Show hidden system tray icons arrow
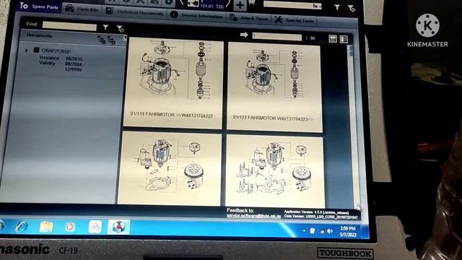462x260 pixels. click(x=304, y=231)
